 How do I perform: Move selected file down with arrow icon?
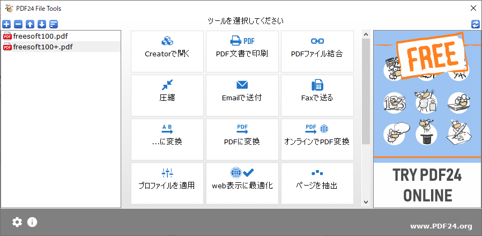click(42, 24)
